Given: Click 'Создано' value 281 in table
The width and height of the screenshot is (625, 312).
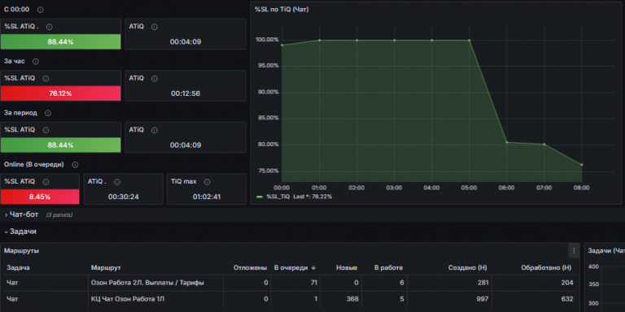Looking at the screenshot, I should tap(483, 283).
